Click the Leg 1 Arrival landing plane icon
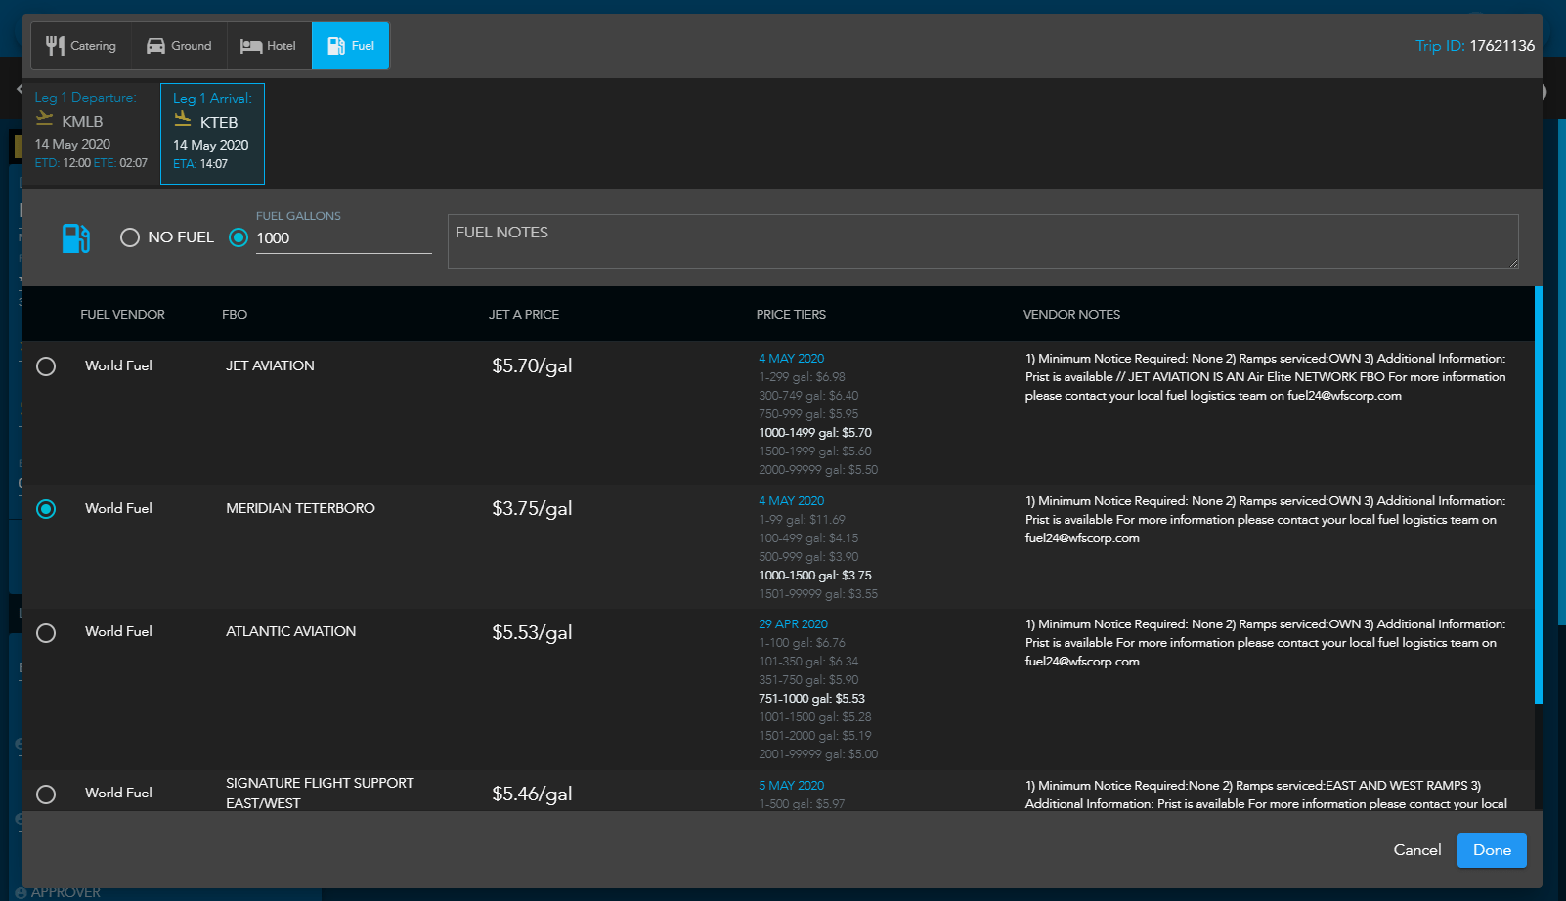This screenshot has height=901, width=1566. pos(183,120)
